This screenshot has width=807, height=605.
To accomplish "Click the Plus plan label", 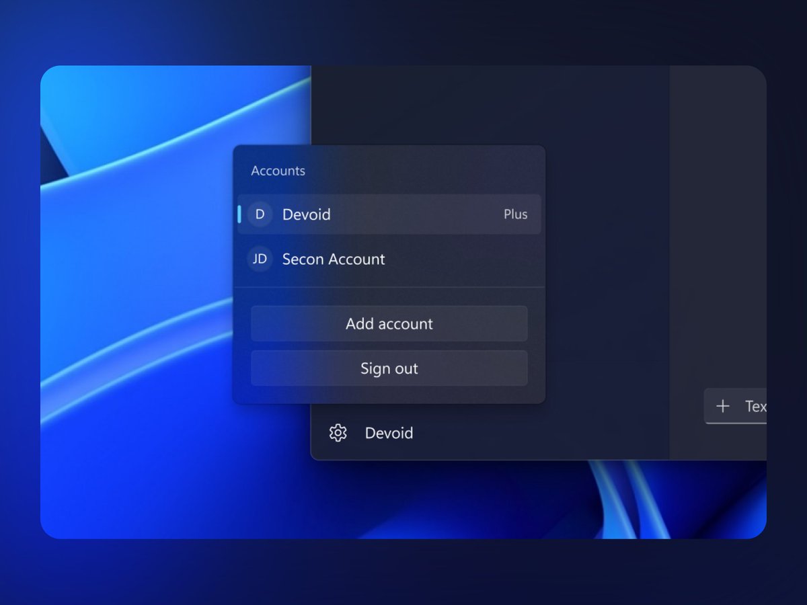I will [516, 214].
